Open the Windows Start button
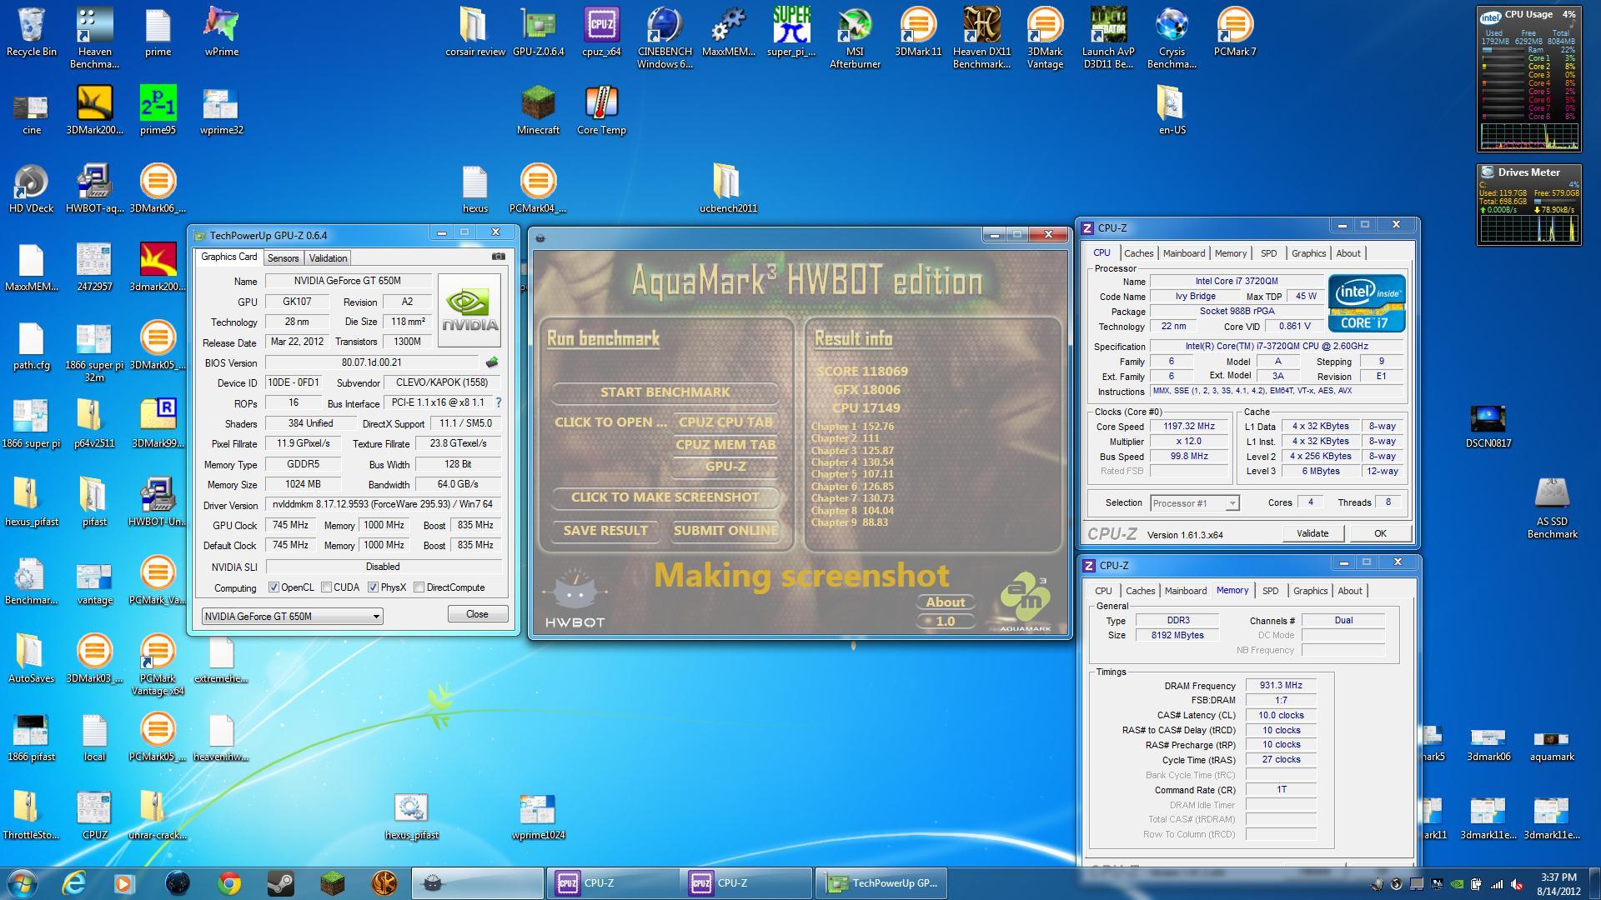1601x900 pixels. tap(23, 882)
